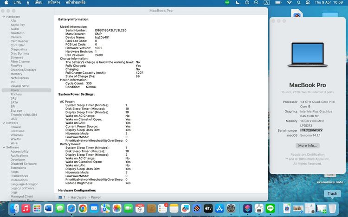The height and width of the screenshot is (217, 348).
Task: Collapse the Software section in sidebar
Action: pyautogui.click(x=4, y=147)
